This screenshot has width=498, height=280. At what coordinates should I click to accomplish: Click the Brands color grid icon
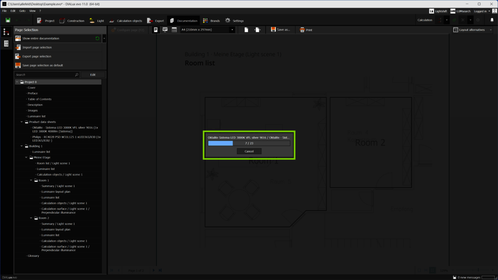206,21
